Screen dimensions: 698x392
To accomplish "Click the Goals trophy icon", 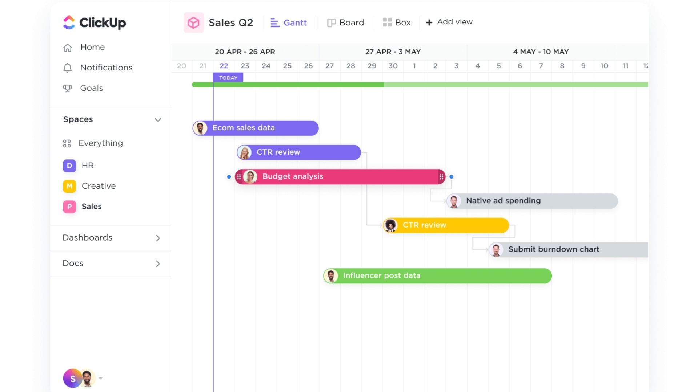I will pos(68,88).
